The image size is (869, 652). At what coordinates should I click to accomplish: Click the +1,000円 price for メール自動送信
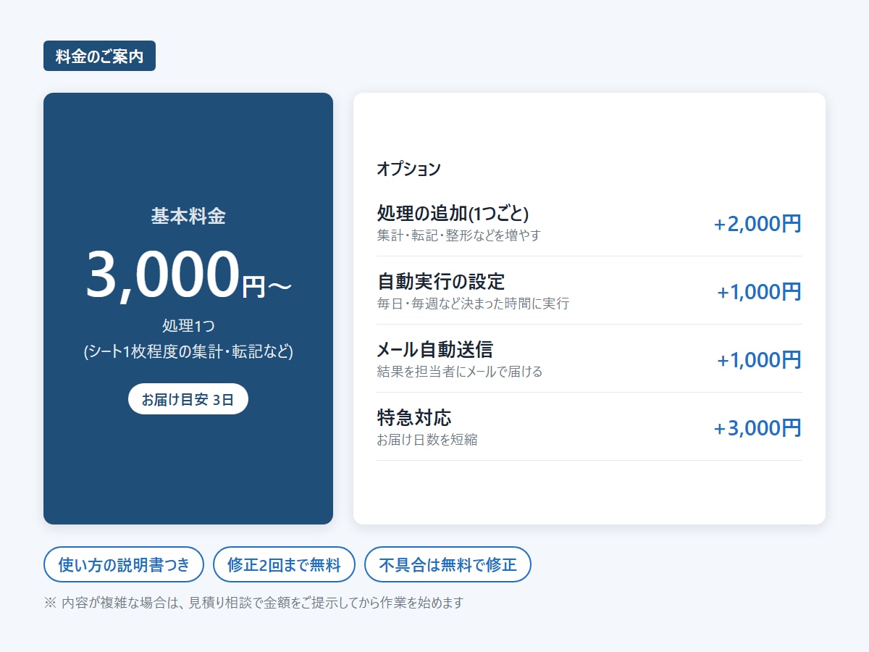pos(759,360)
